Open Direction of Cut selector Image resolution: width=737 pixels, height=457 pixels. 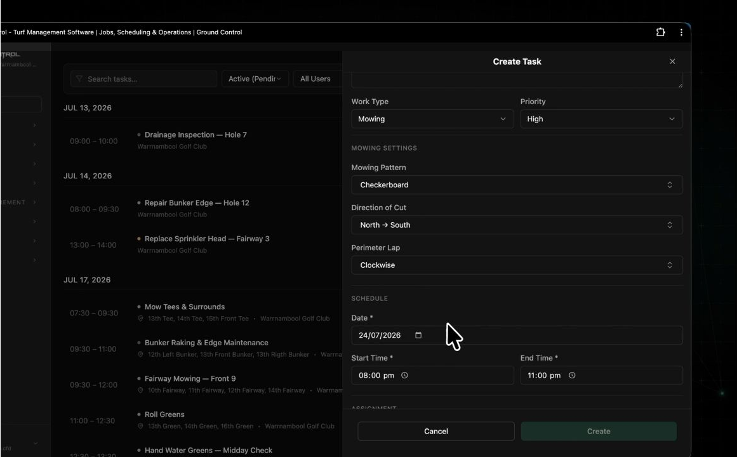coord(517,225)
